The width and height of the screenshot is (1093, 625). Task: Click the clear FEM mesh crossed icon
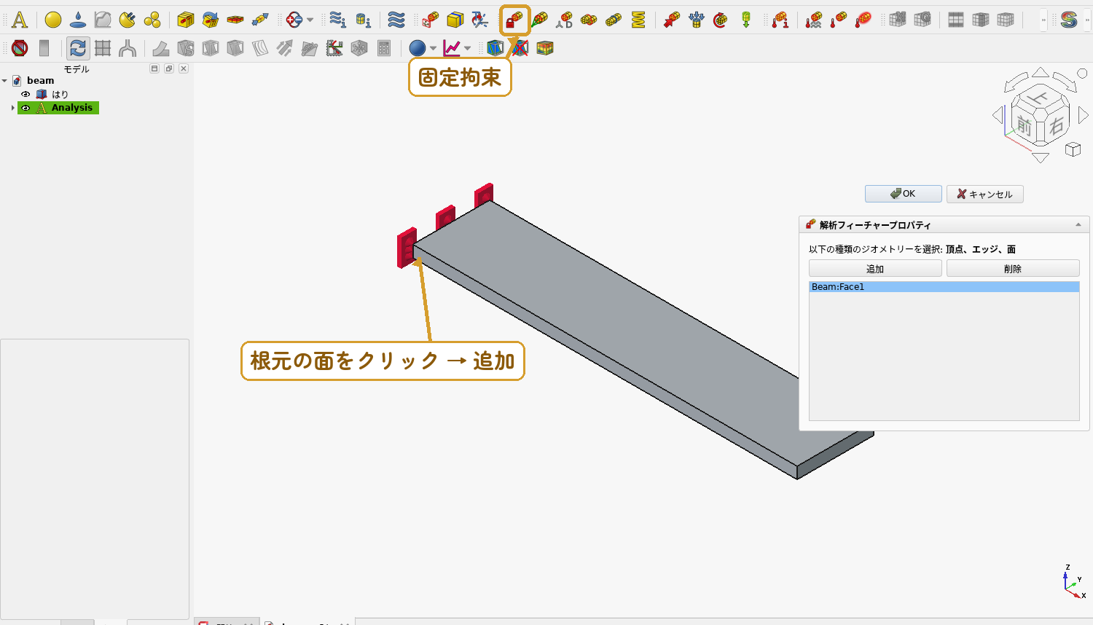coord(520,48)
